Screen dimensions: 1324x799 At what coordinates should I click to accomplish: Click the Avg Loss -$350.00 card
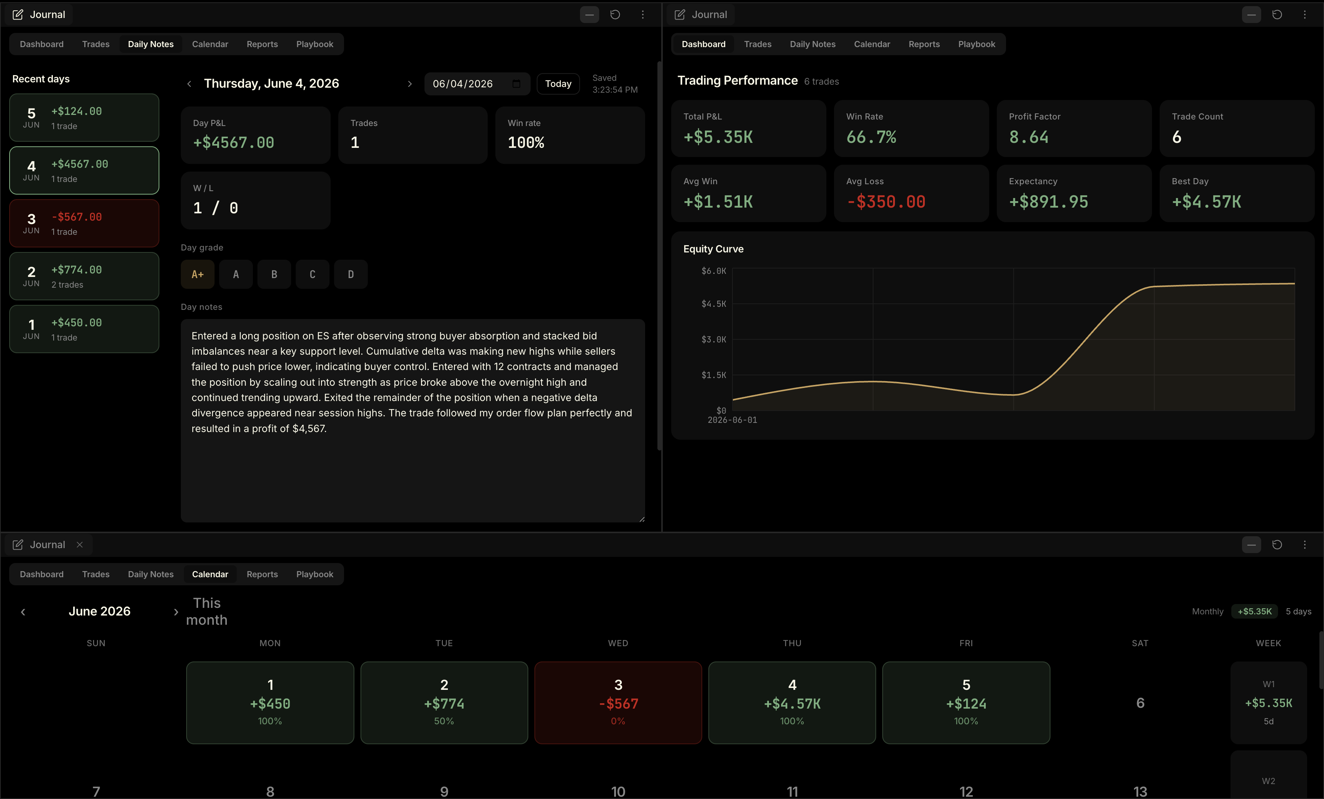pyautogui.click(x=911, y=193)
